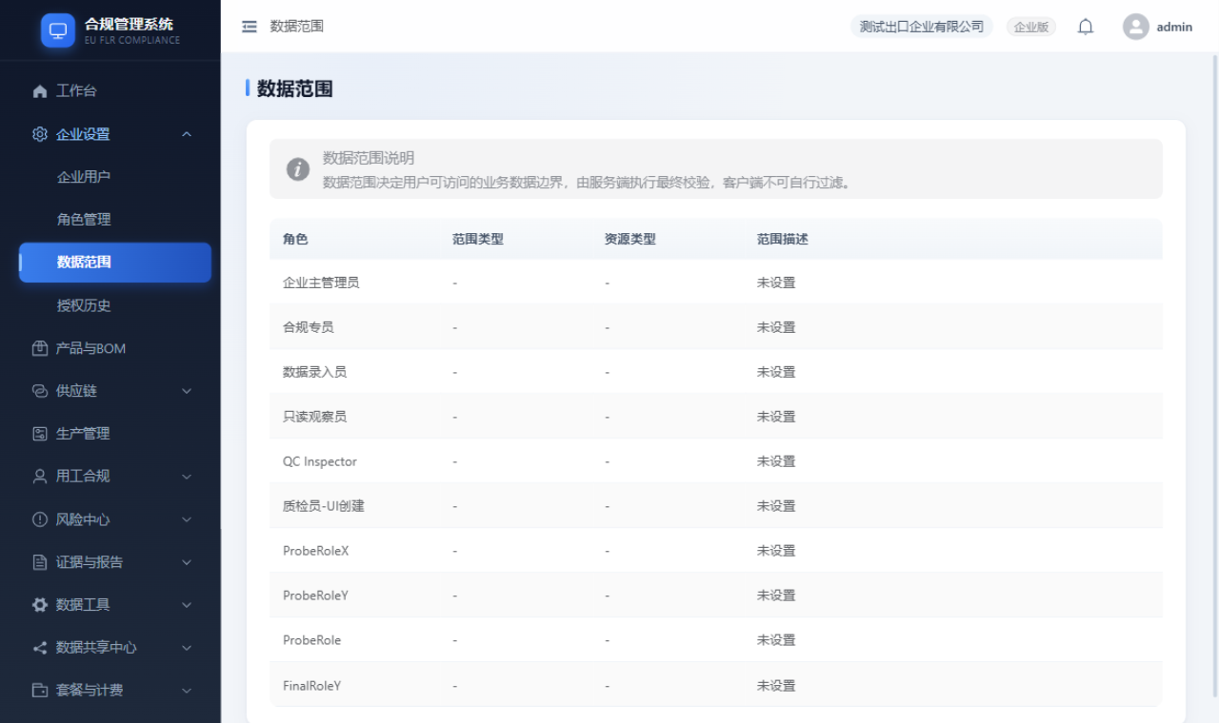This screenshot has width=1219, height=723.
Task: Click 未设置 in the FinalRoleY row
Action: pos(776,685)
